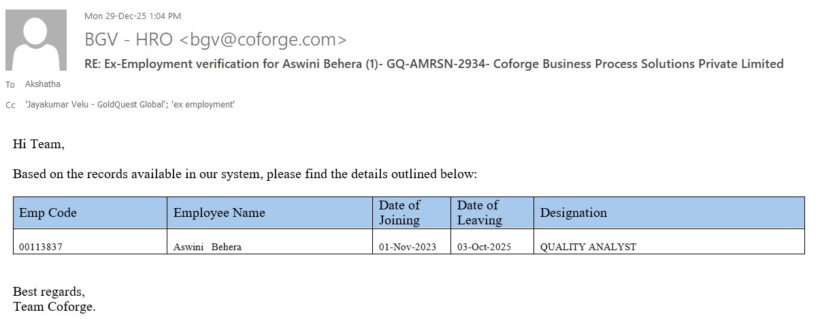820x323 pixels.
Task: Click the QUALITY ANALYST designation cell
Action: pyautogui.click(x=588, y=247)
